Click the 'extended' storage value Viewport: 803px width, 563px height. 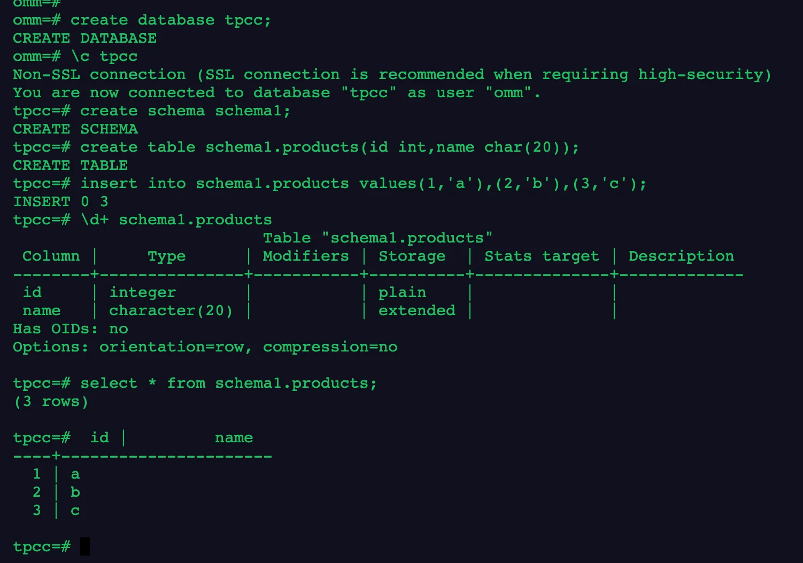[416, 311]
